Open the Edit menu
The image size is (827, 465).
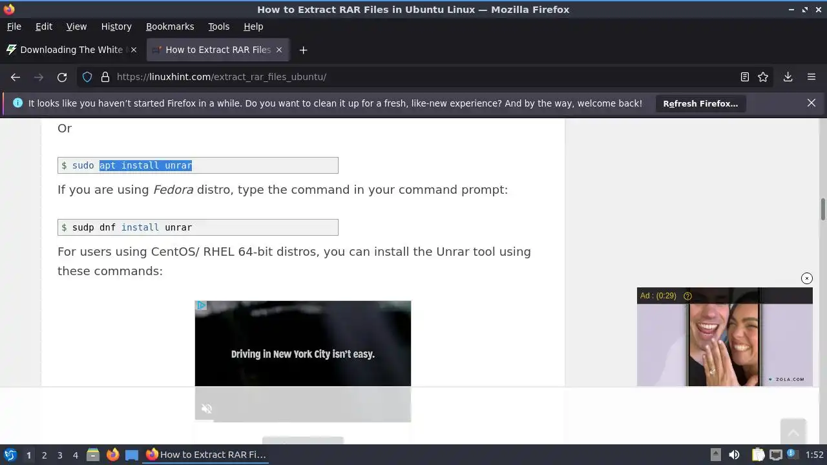pos(44,26)
